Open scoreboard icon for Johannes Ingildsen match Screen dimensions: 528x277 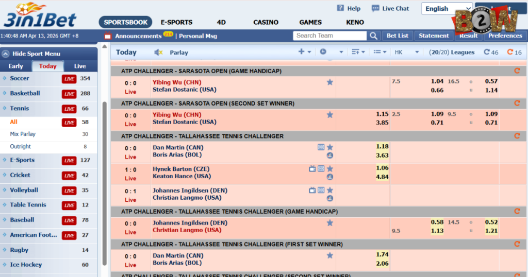[321, 190]
